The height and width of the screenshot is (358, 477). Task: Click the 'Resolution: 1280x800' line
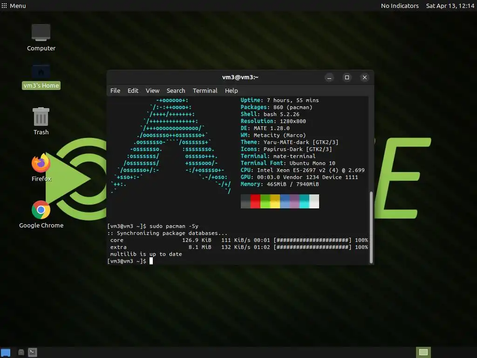(273, 121)
